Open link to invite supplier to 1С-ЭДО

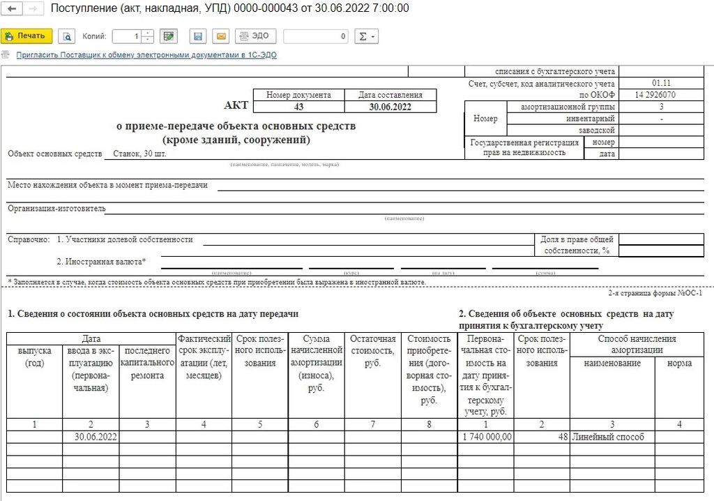point(146,55)
